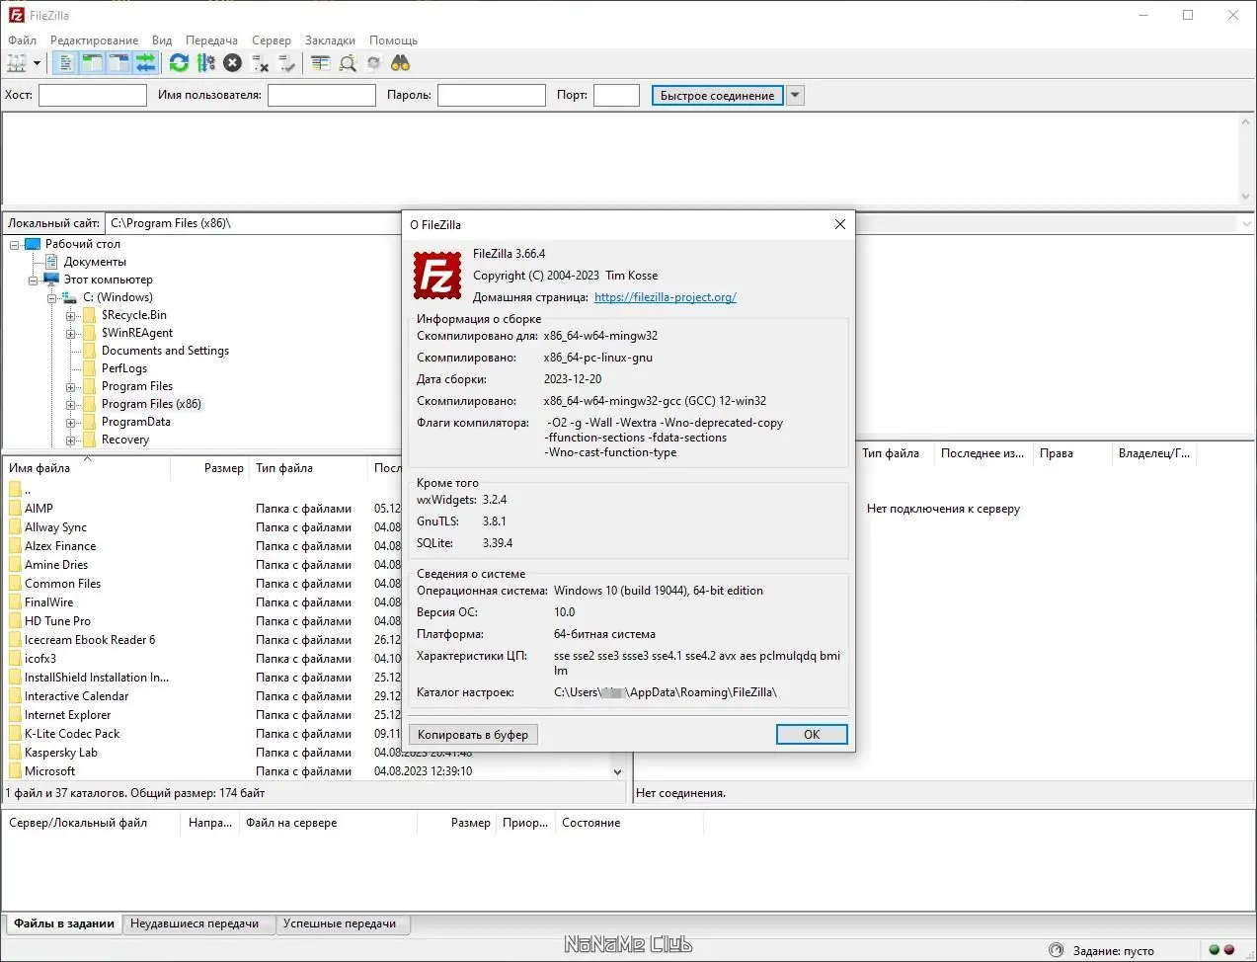Expand the Recovery folder node
Viewport: 1257px width, 962px height.
pyautogui.click(x=70, y=441)
